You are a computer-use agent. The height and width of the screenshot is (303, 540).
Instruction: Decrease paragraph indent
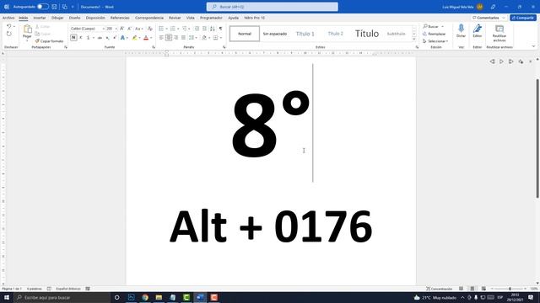click(x=197, y=29)
